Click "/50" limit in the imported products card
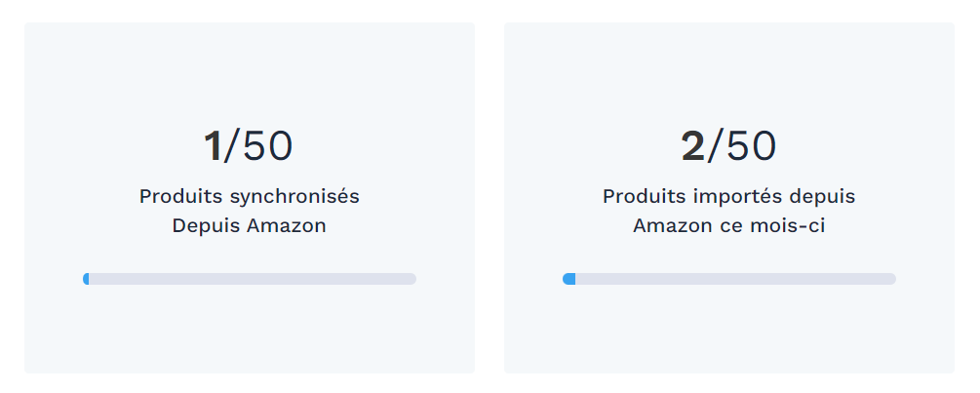This screenshot has height=393, width=980. click(x=742, y=146)
